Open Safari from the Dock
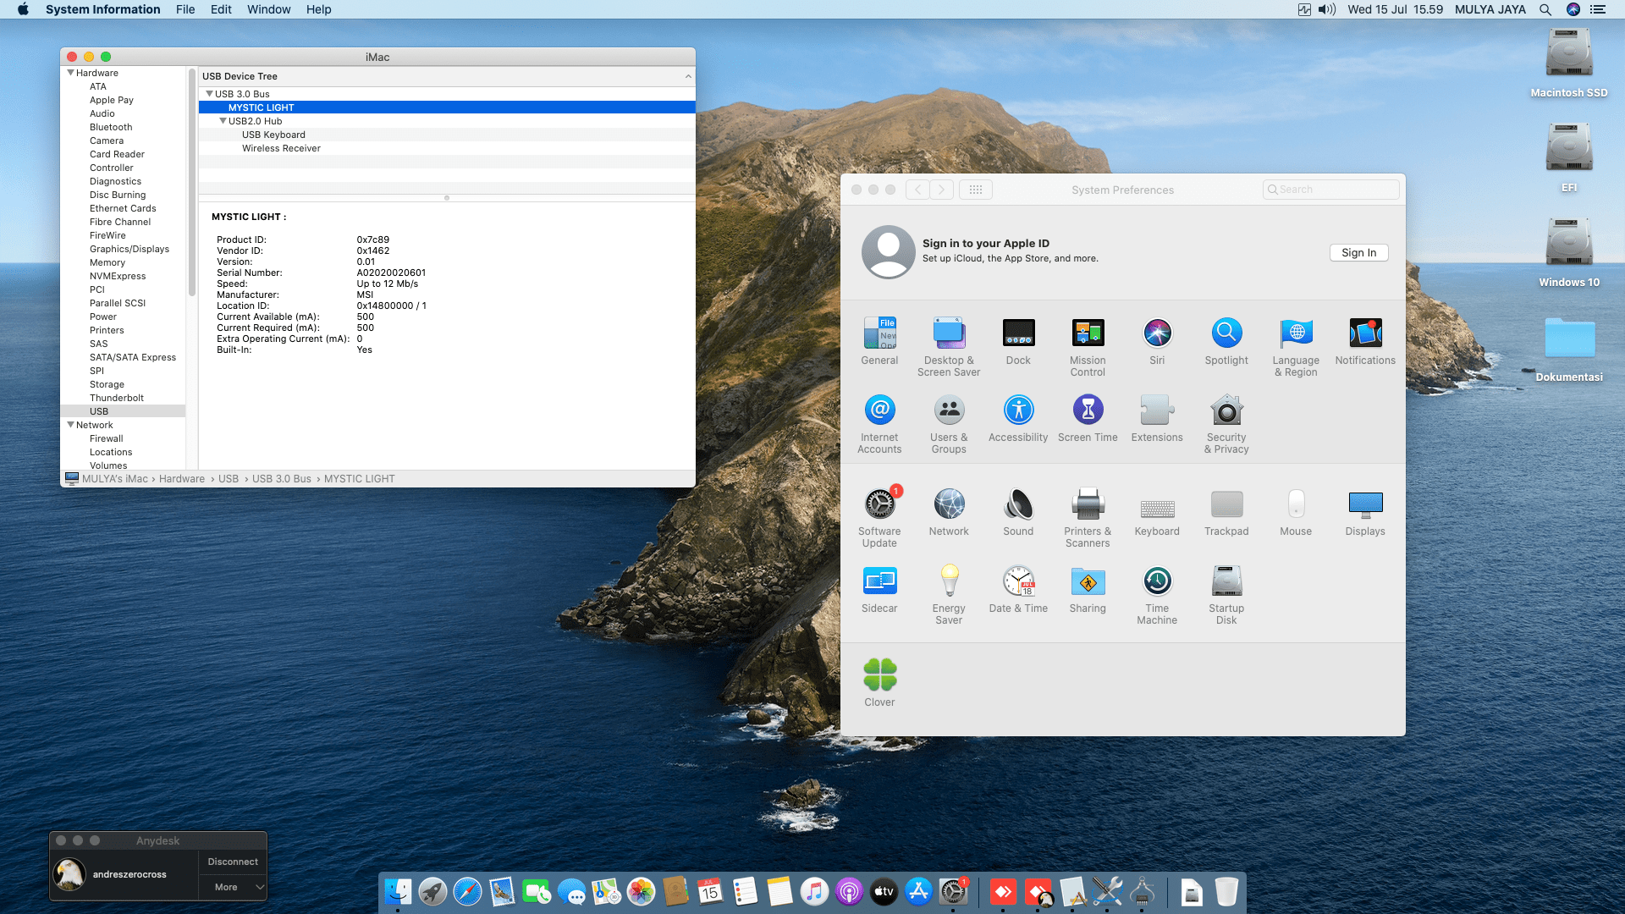The height and width of the screenshot is (914, 1625). [x=467, y=891]
